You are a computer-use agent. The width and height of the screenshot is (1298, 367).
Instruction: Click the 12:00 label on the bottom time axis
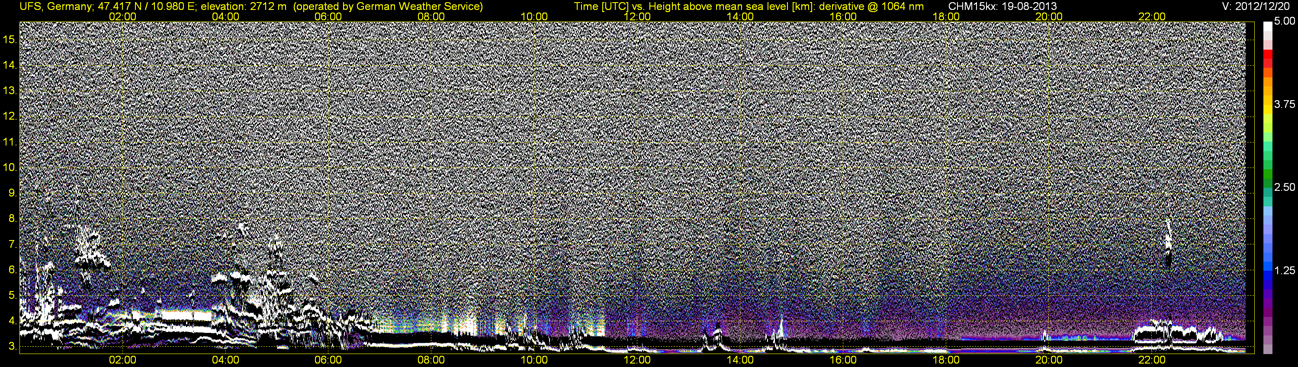click(637, 360)
